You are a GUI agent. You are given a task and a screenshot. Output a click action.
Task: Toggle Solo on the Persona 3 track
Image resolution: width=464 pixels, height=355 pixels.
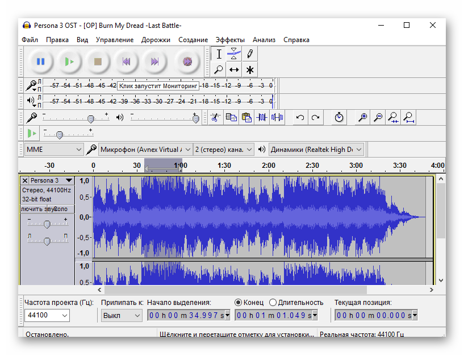(61, 209)
